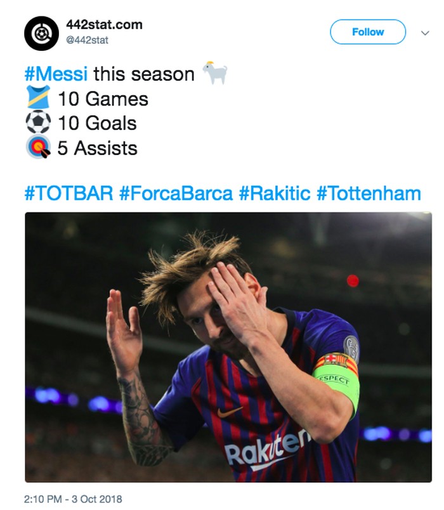Viewport: 444px width, 510px height.
Task: Click the soccer ball emoji beside 10 Goals
Action: point(37,123)
